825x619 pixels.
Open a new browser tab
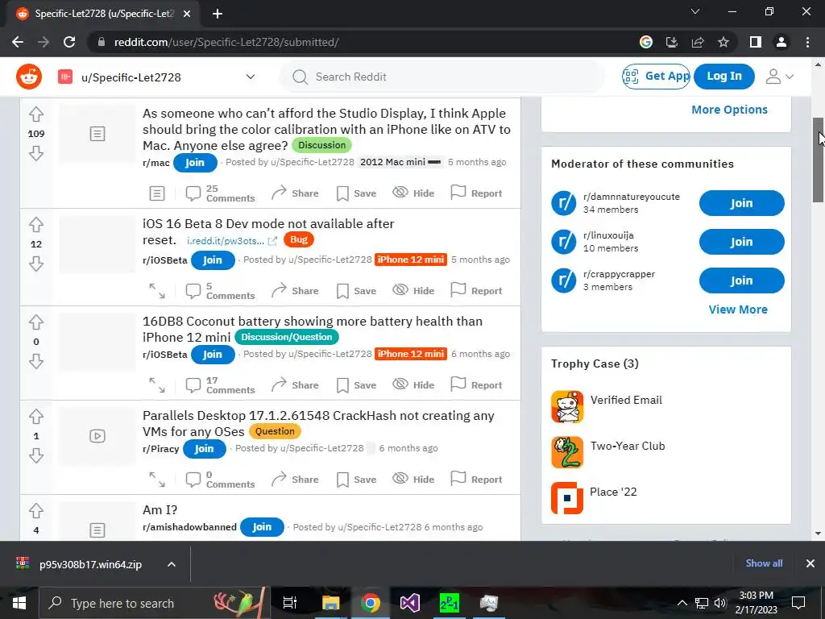[218, 14]
